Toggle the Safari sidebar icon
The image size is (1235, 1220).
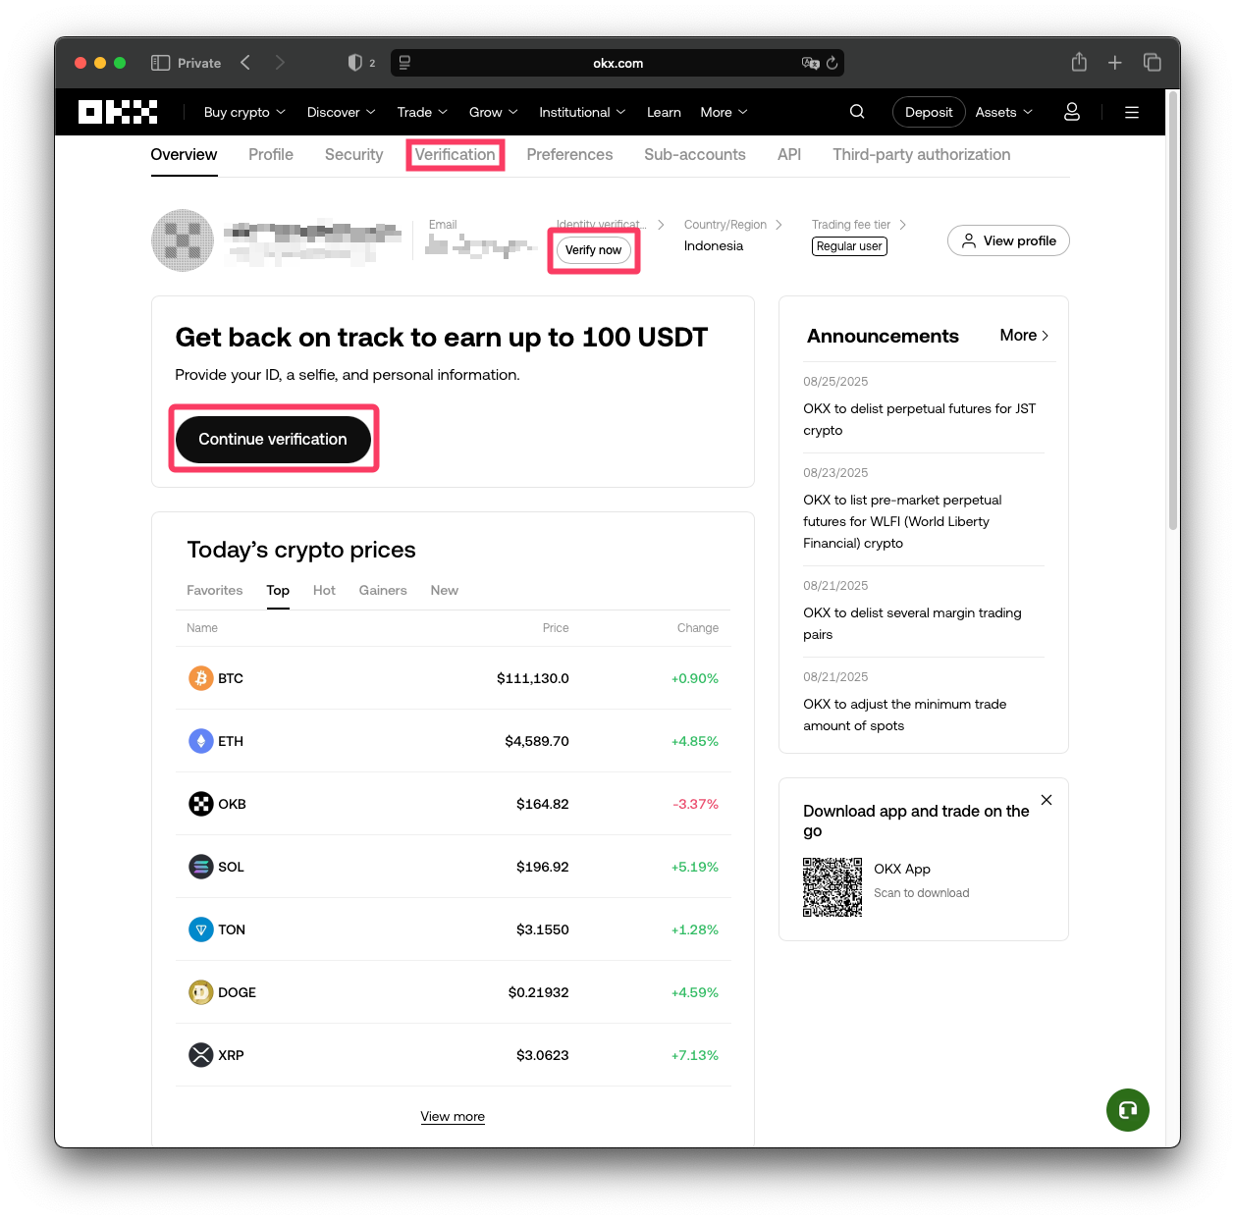(161, 63)
